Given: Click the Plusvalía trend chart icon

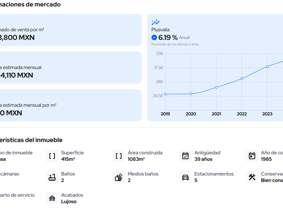Looking at the screenshot, I should 155,23.
